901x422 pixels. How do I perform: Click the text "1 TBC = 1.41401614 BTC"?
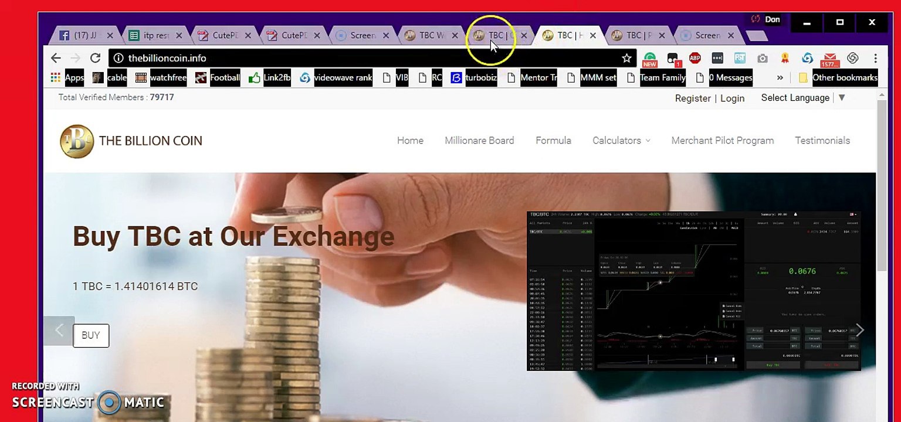135,287
